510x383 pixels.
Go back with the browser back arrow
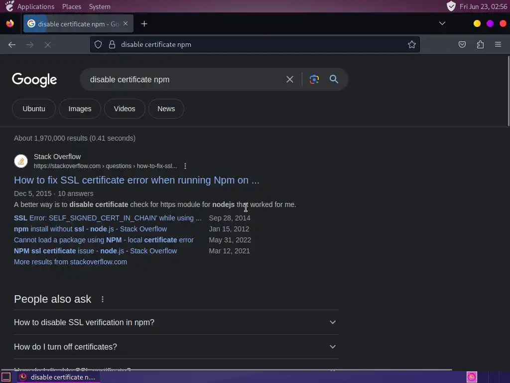(12, 44)
